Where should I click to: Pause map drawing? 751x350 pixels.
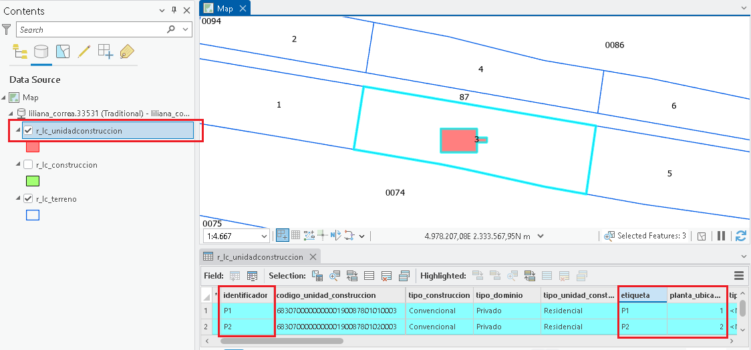point(722,236)
